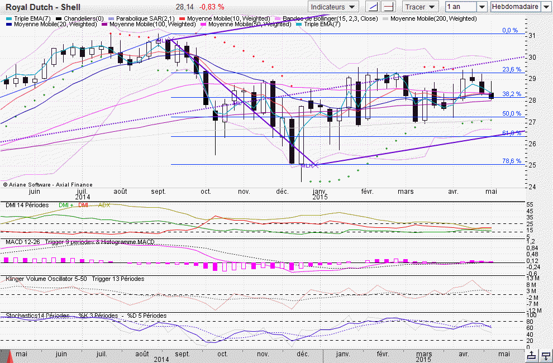
Task: Click Stochastics 14 Périodes indicator title
Action: coord(37,316)
